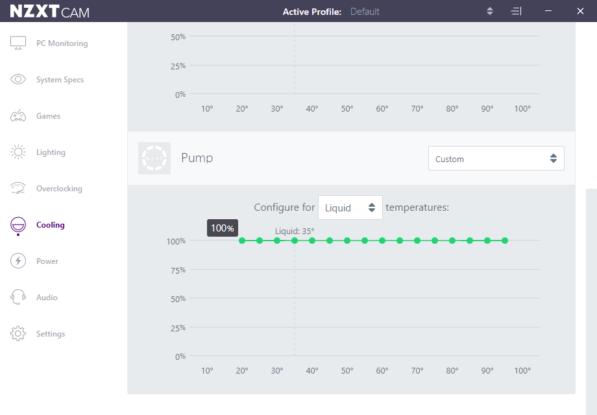Click the NZXT Pump device icon
The height and width of the screenshot is (415, 597).
tap(154, 158)
